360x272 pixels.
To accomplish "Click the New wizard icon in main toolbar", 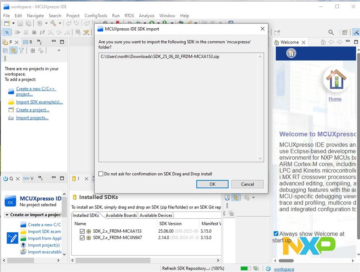I will tap(7, 23).
